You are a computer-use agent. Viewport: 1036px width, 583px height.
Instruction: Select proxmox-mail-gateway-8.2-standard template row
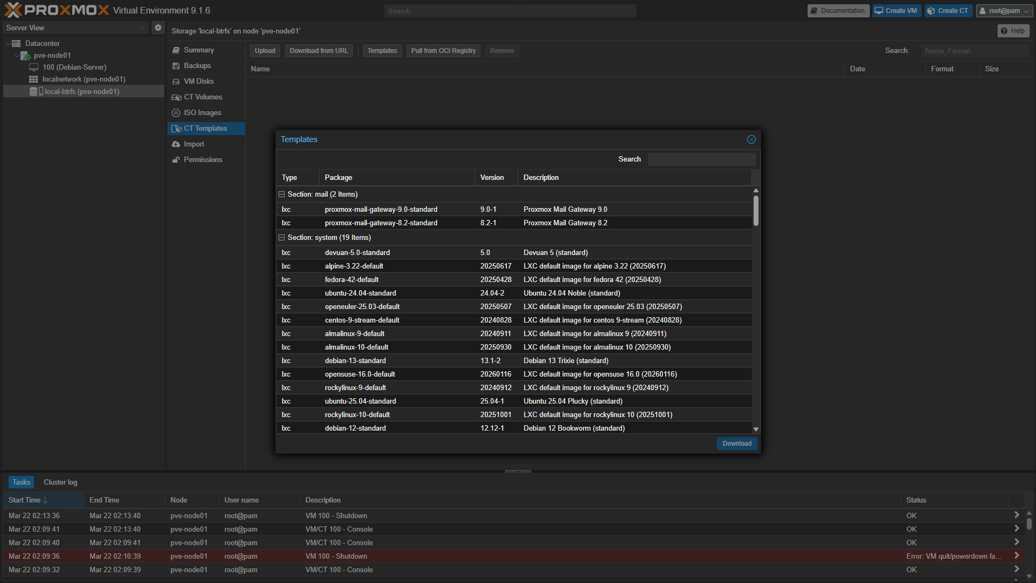[x=514, y=223]
